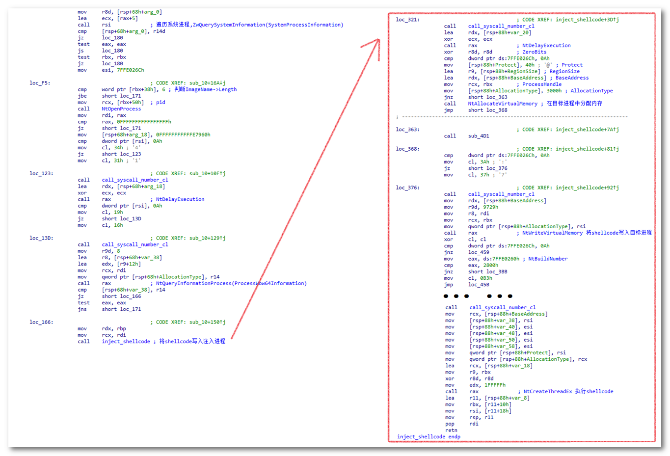Jump to NtAllocateVirtualMemory call
Screen dimensions: 670x456
tap(502, 104)
